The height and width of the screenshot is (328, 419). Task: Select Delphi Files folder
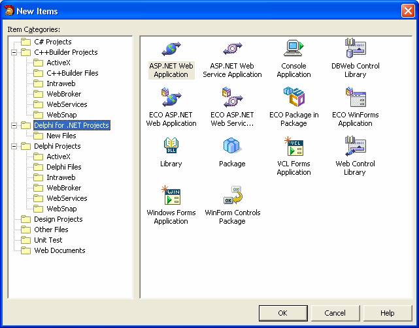[x=64, y=167]
